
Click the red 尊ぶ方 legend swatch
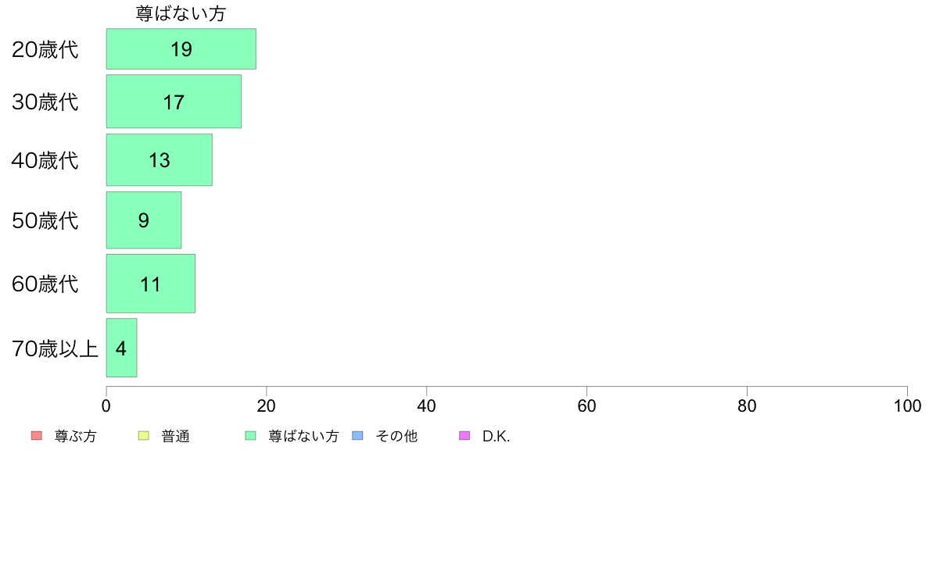point(37,436)
